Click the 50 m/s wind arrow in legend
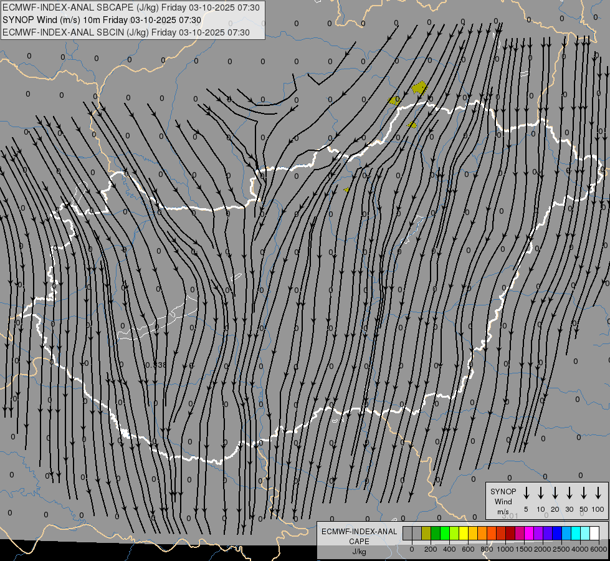This screenshot has height=561, width=610. pyautogui.click(x=584, y=493)
